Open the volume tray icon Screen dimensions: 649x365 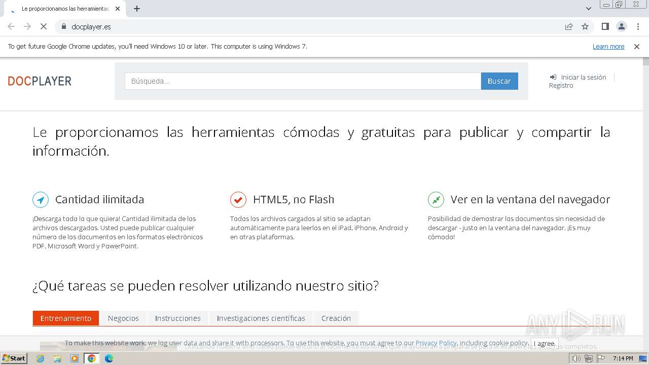coord(576,358)
